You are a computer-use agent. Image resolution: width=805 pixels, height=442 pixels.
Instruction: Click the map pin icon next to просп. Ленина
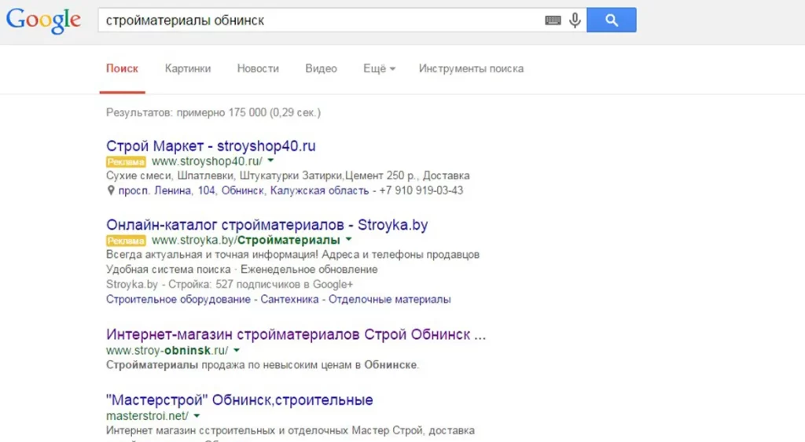pos(110,190)
